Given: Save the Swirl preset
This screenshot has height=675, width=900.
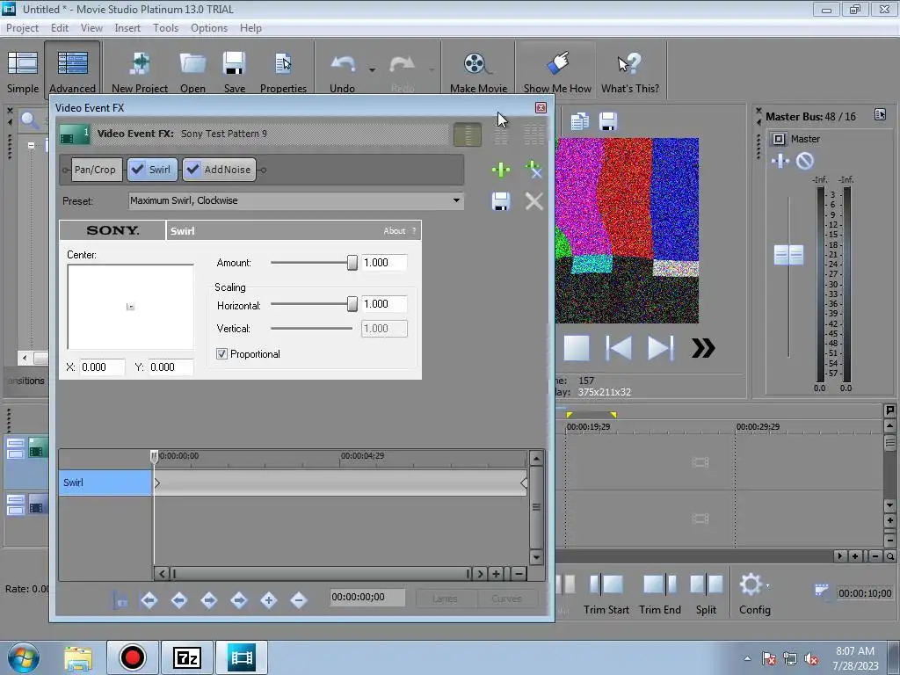Looking at the screenshot, I should click(500, 201).
